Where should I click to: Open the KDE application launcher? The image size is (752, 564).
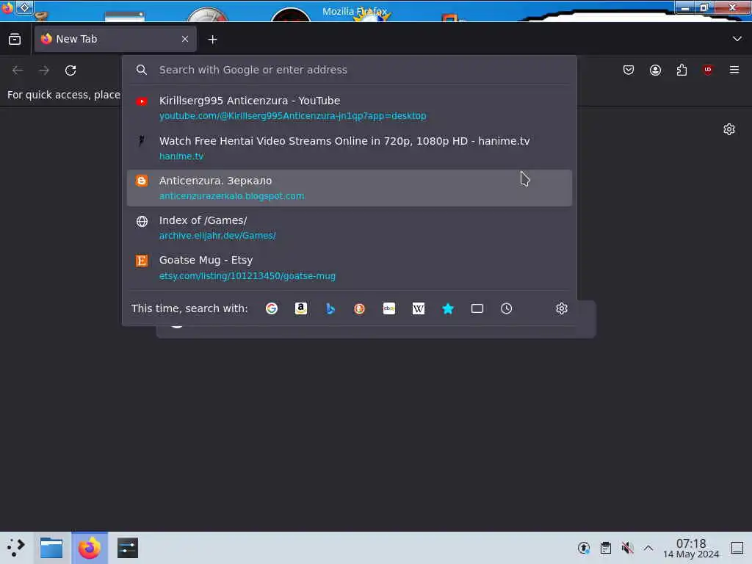pos(16,548)
